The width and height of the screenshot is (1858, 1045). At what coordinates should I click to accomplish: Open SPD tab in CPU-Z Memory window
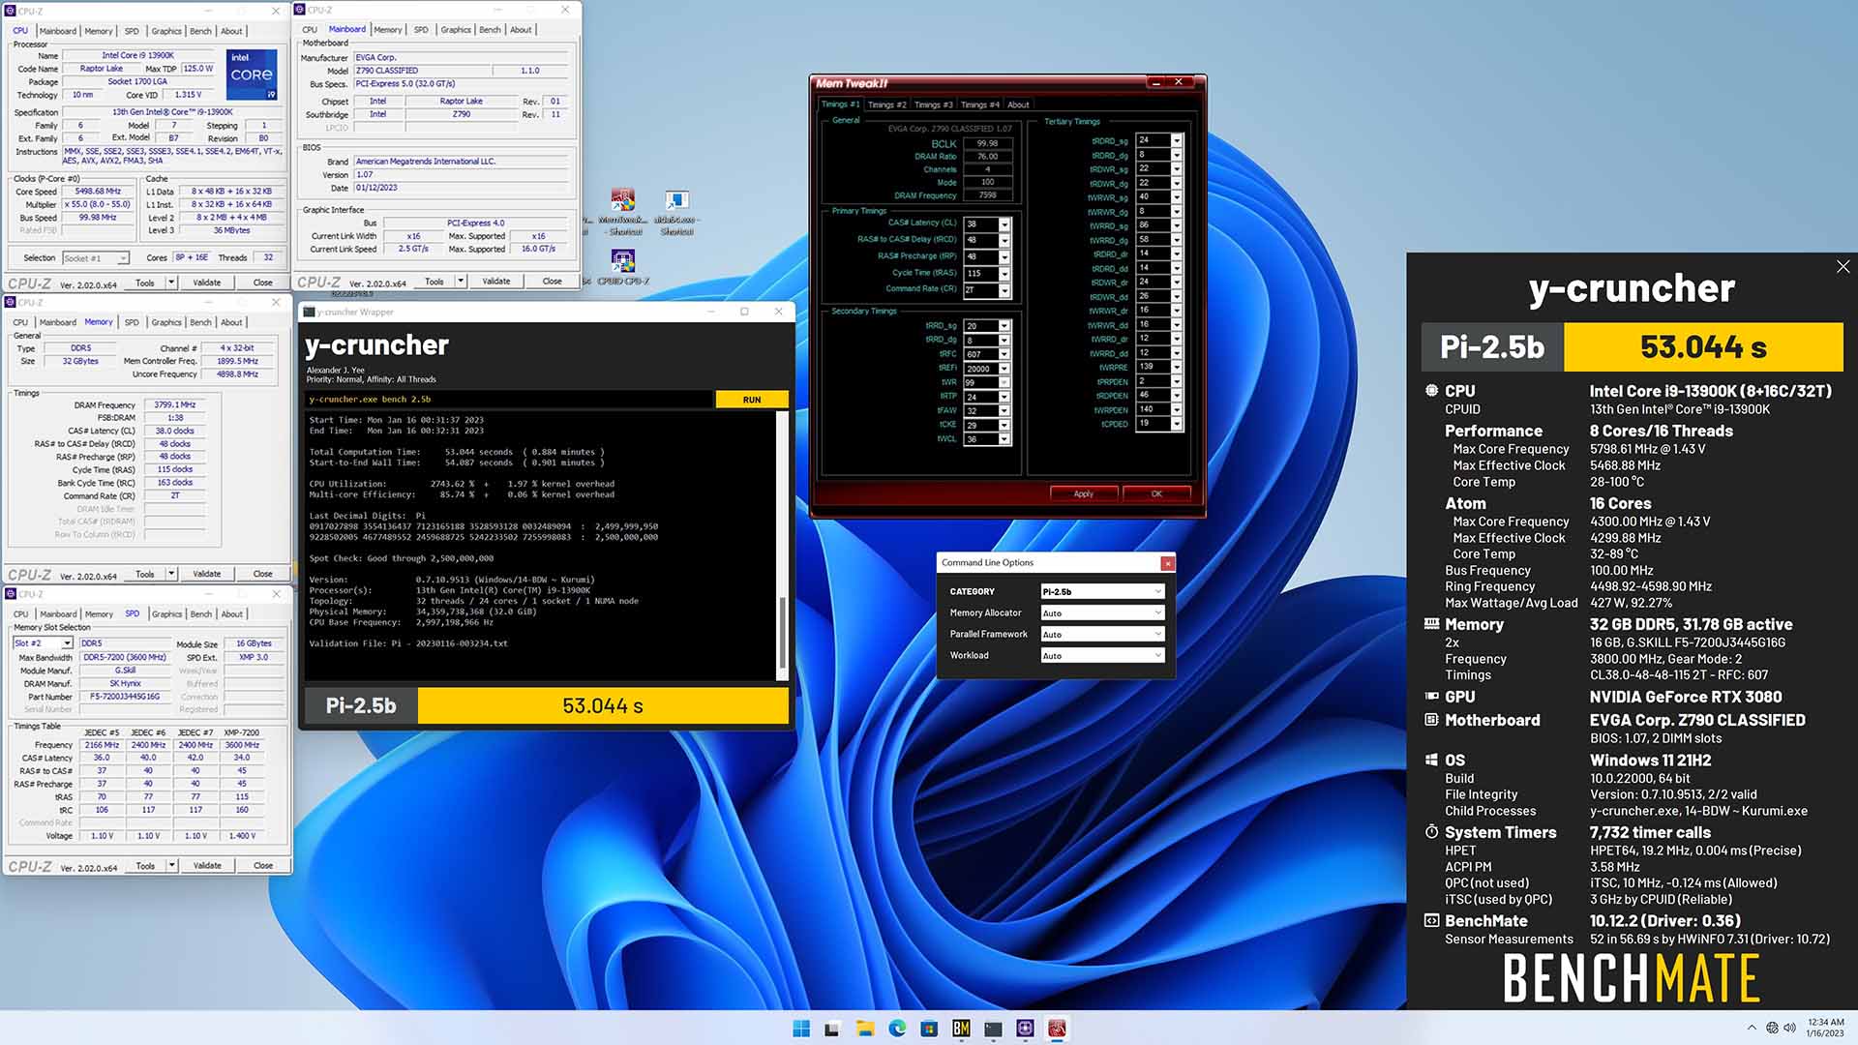pos(132,322)
